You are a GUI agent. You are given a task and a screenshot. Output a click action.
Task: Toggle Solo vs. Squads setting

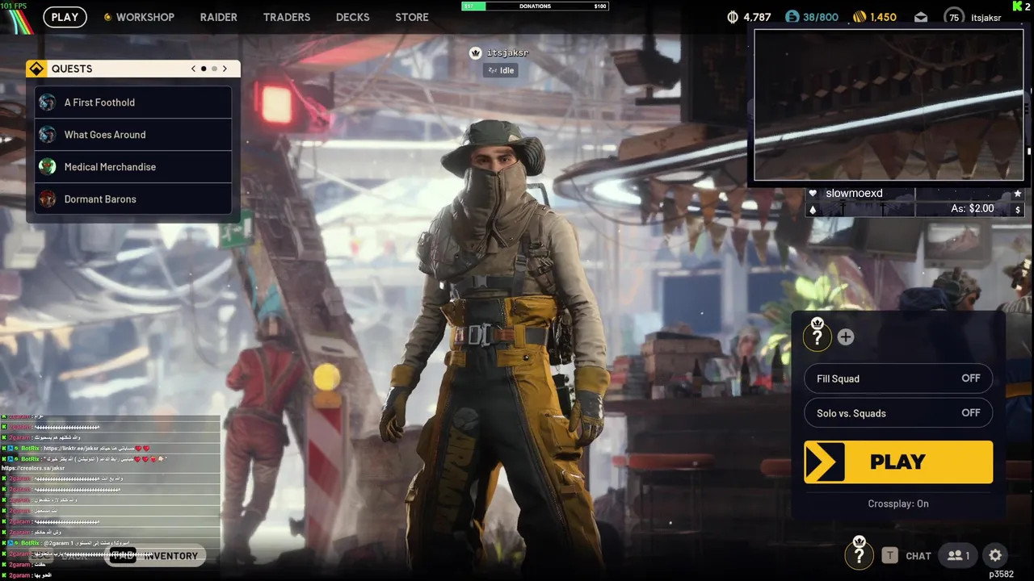point(898,413)
